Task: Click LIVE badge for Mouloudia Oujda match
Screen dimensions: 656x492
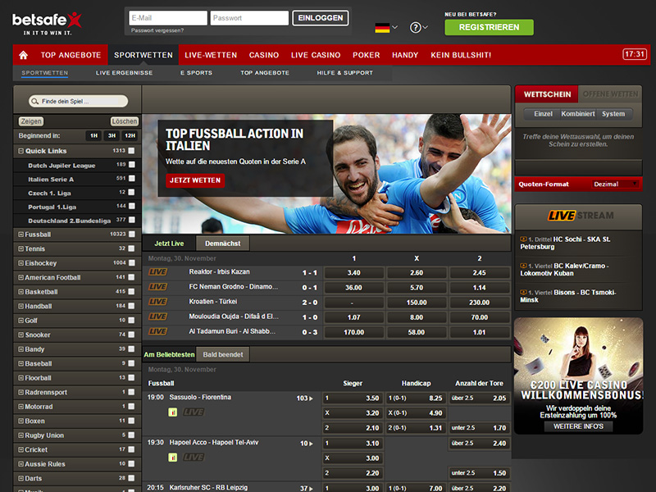Action: pos(157,317)
